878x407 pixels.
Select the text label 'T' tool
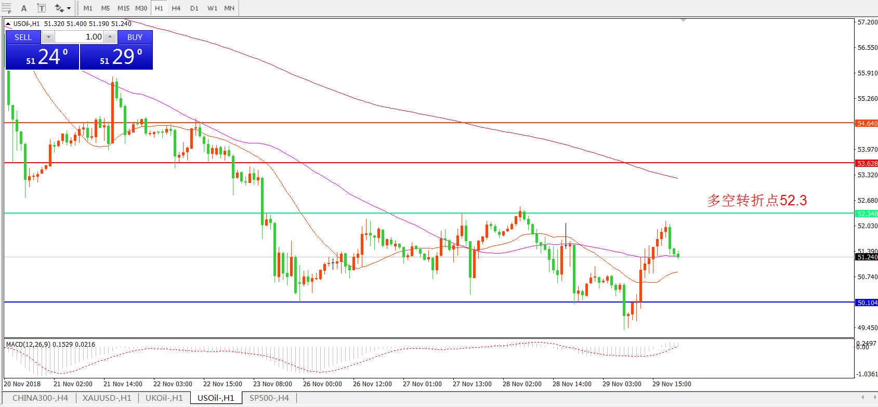(x=42, y=8)
